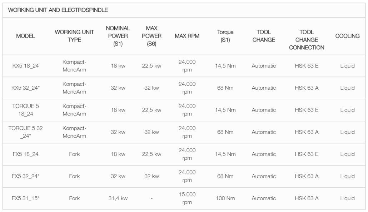Click the Working Unit and Electrospindle heading
The height and width of the screenshot is (212, 368).
58,10
